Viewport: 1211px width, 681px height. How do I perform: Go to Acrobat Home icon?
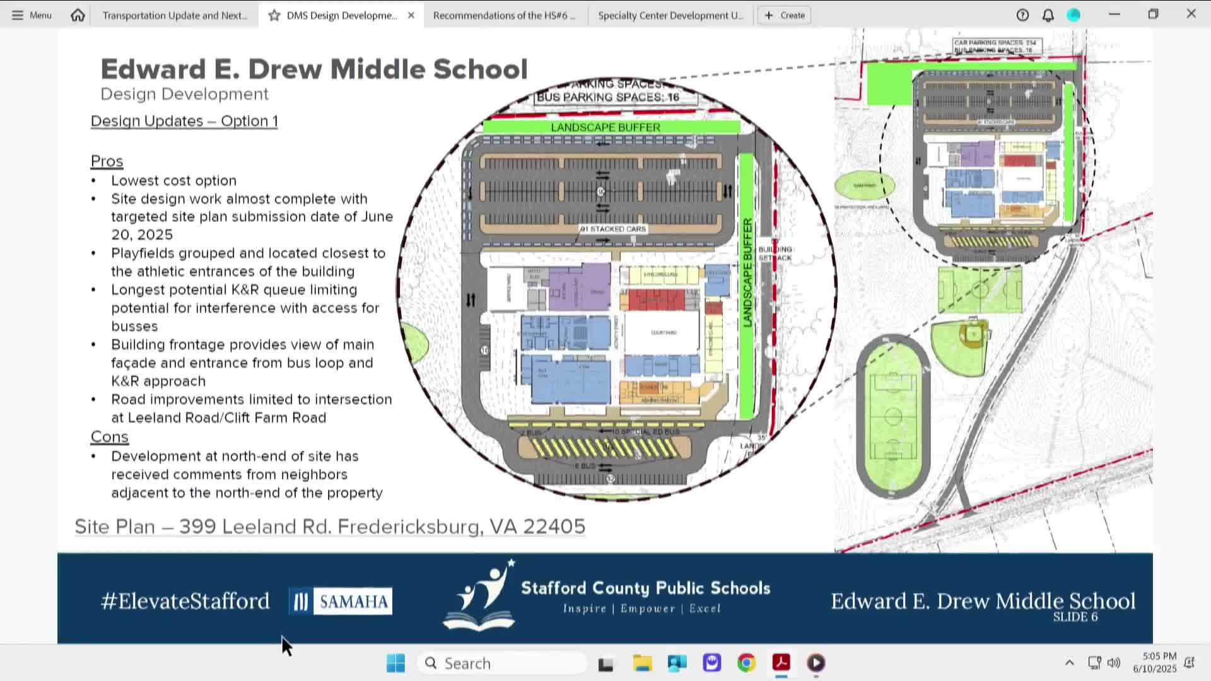coord(78,15)
